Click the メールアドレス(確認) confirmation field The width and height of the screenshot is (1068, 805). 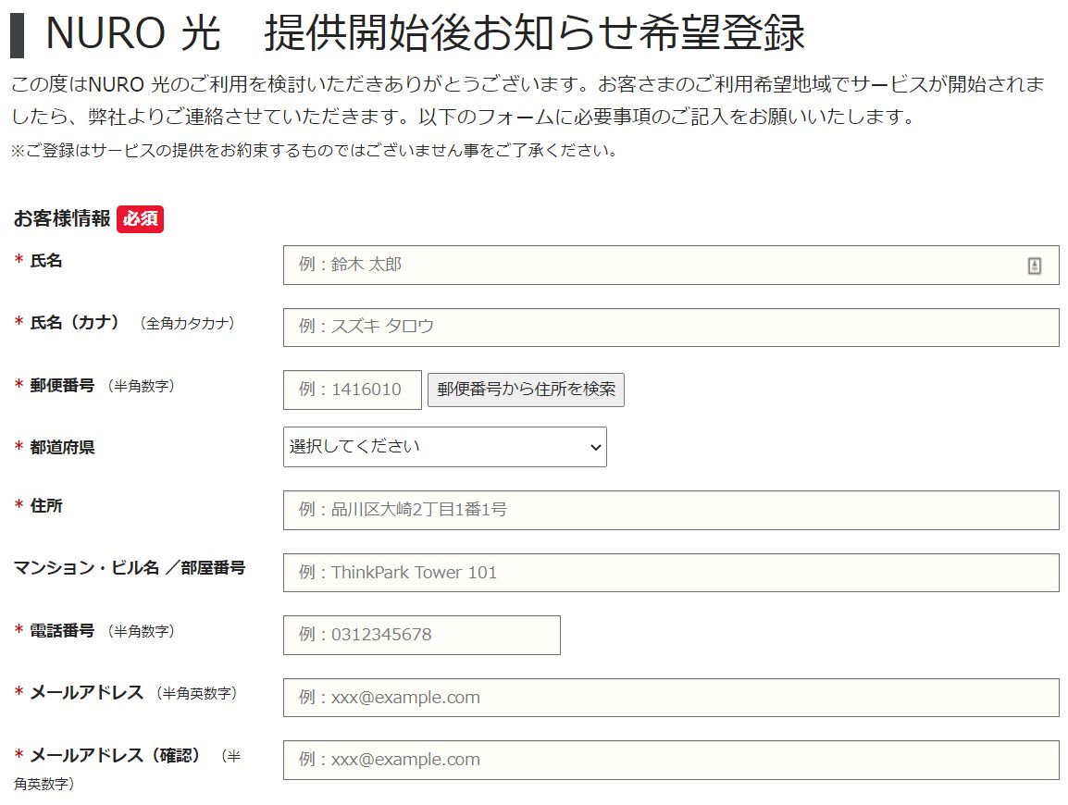(x=671, y=760)
